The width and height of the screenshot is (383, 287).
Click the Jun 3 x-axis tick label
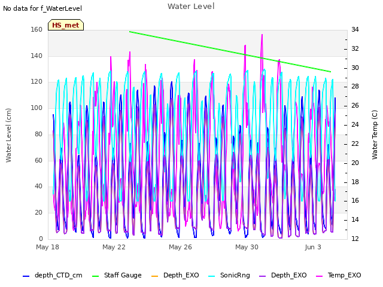coord(313,247)
